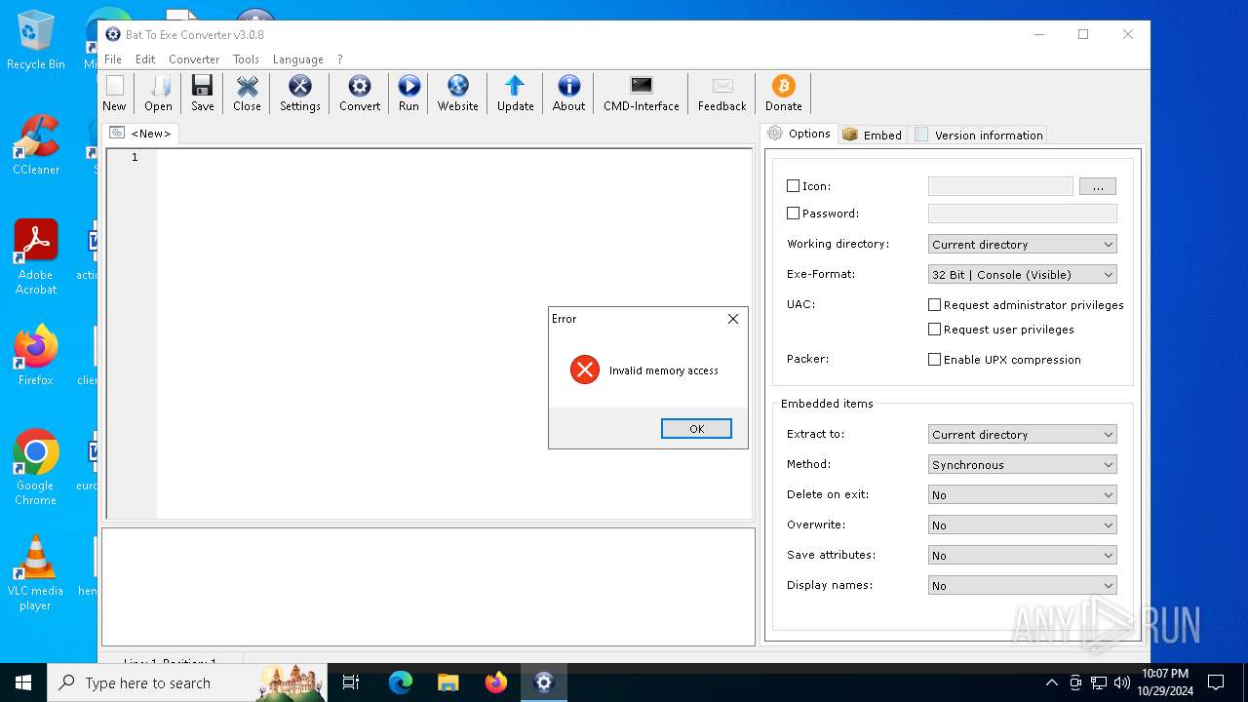Show hidden tray icons chevron
Screen dimensions: 1248x702
pyautogui.click(x=1052, y=682)
